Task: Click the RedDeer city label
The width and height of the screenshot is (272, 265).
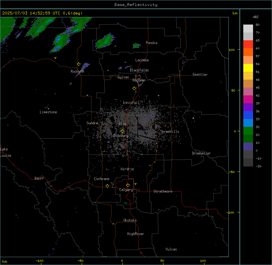Action: click(x=139, y=80)
